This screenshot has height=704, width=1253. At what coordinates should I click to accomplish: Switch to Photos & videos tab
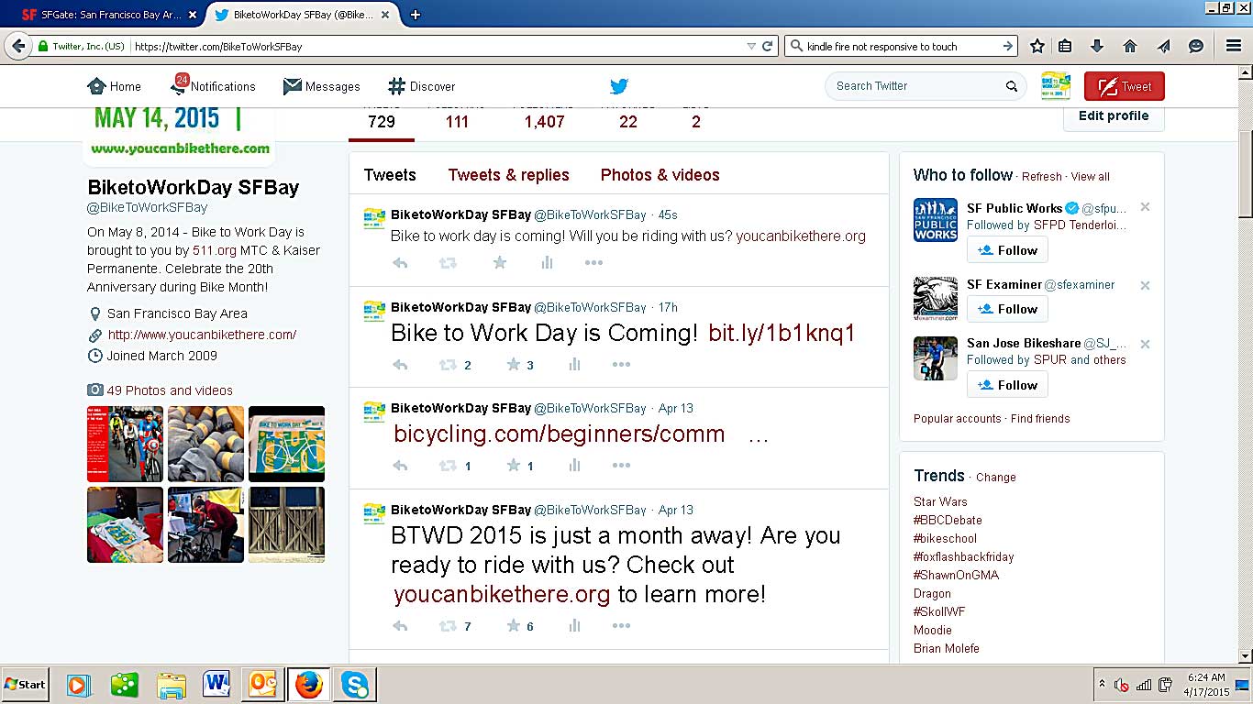click(x=660, y=175)
